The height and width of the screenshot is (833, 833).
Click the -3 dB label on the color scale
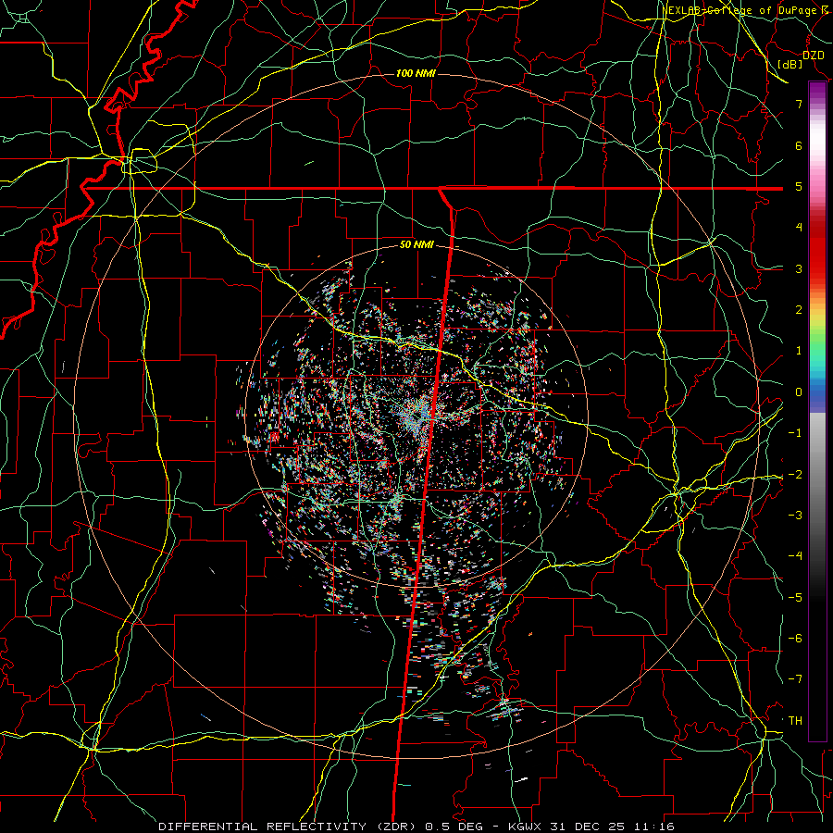[x=795, y=516]
